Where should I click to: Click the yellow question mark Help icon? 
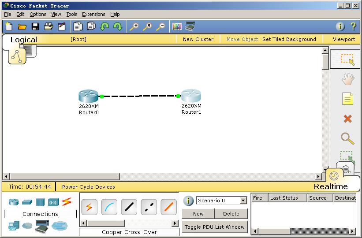353,26
